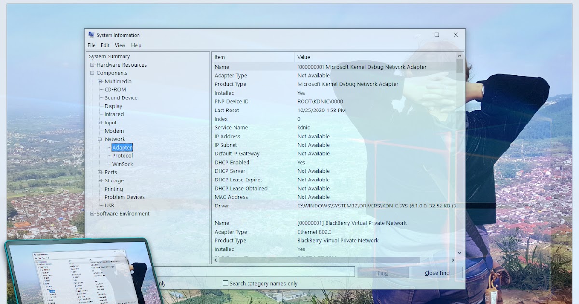Select Display category

coord(113,106)
